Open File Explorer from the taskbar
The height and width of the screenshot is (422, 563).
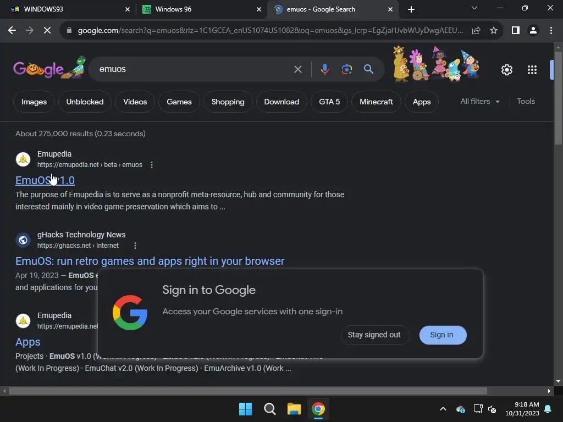pos(294,409)
